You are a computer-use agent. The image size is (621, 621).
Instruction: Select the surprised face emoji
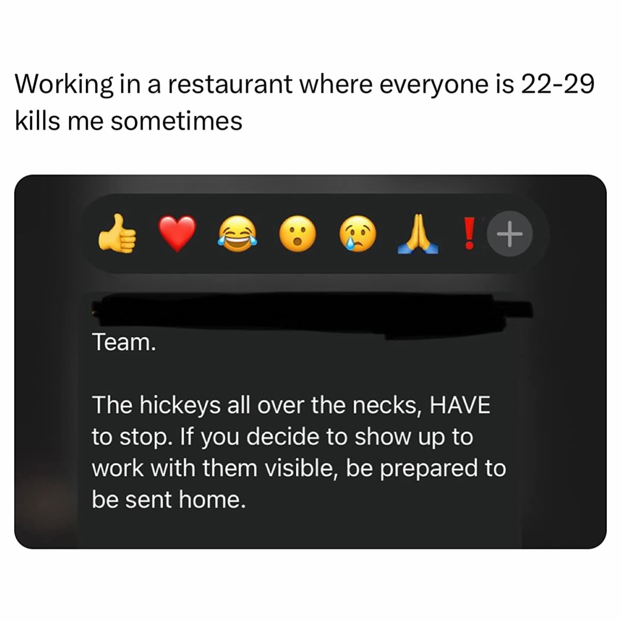coord(297,234)
